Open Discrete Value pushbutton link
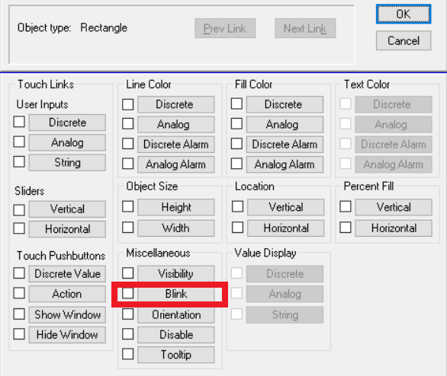The image size is (447, 376). (67, 274)
